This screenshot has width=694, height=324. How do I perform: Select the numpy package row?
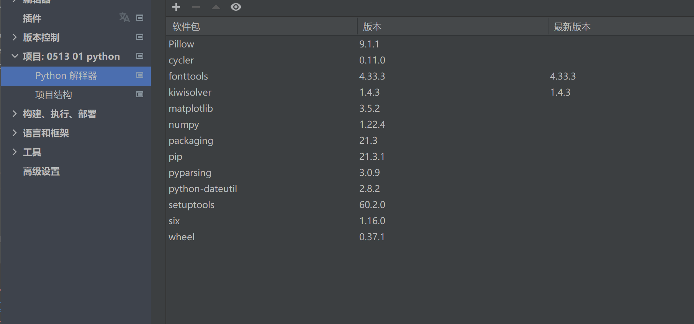(184, 125)
